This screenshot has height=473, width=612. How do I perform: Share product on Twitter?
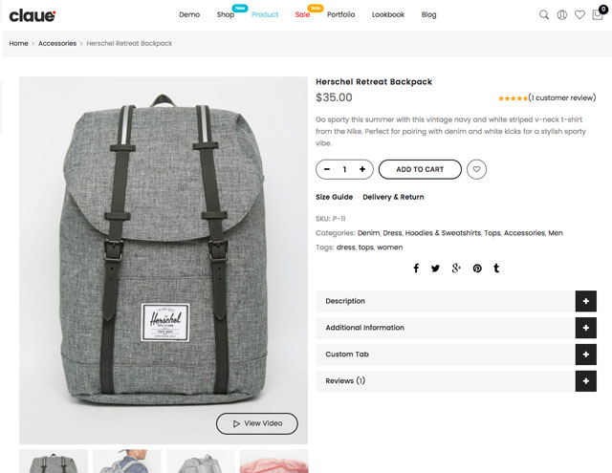tap(435, 269)
